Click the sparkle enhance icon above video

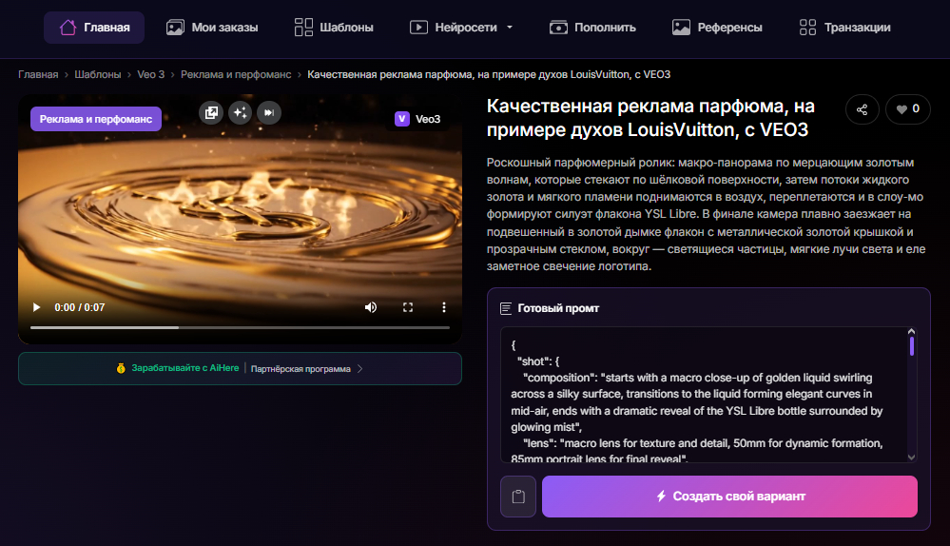click(240, 112)
